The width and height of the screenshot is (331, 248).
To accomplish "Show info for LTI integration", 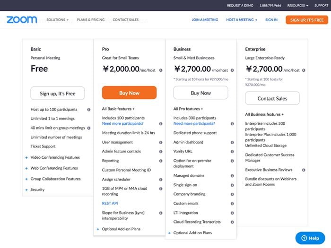I will pyautogui.click(x=232, y=213).
